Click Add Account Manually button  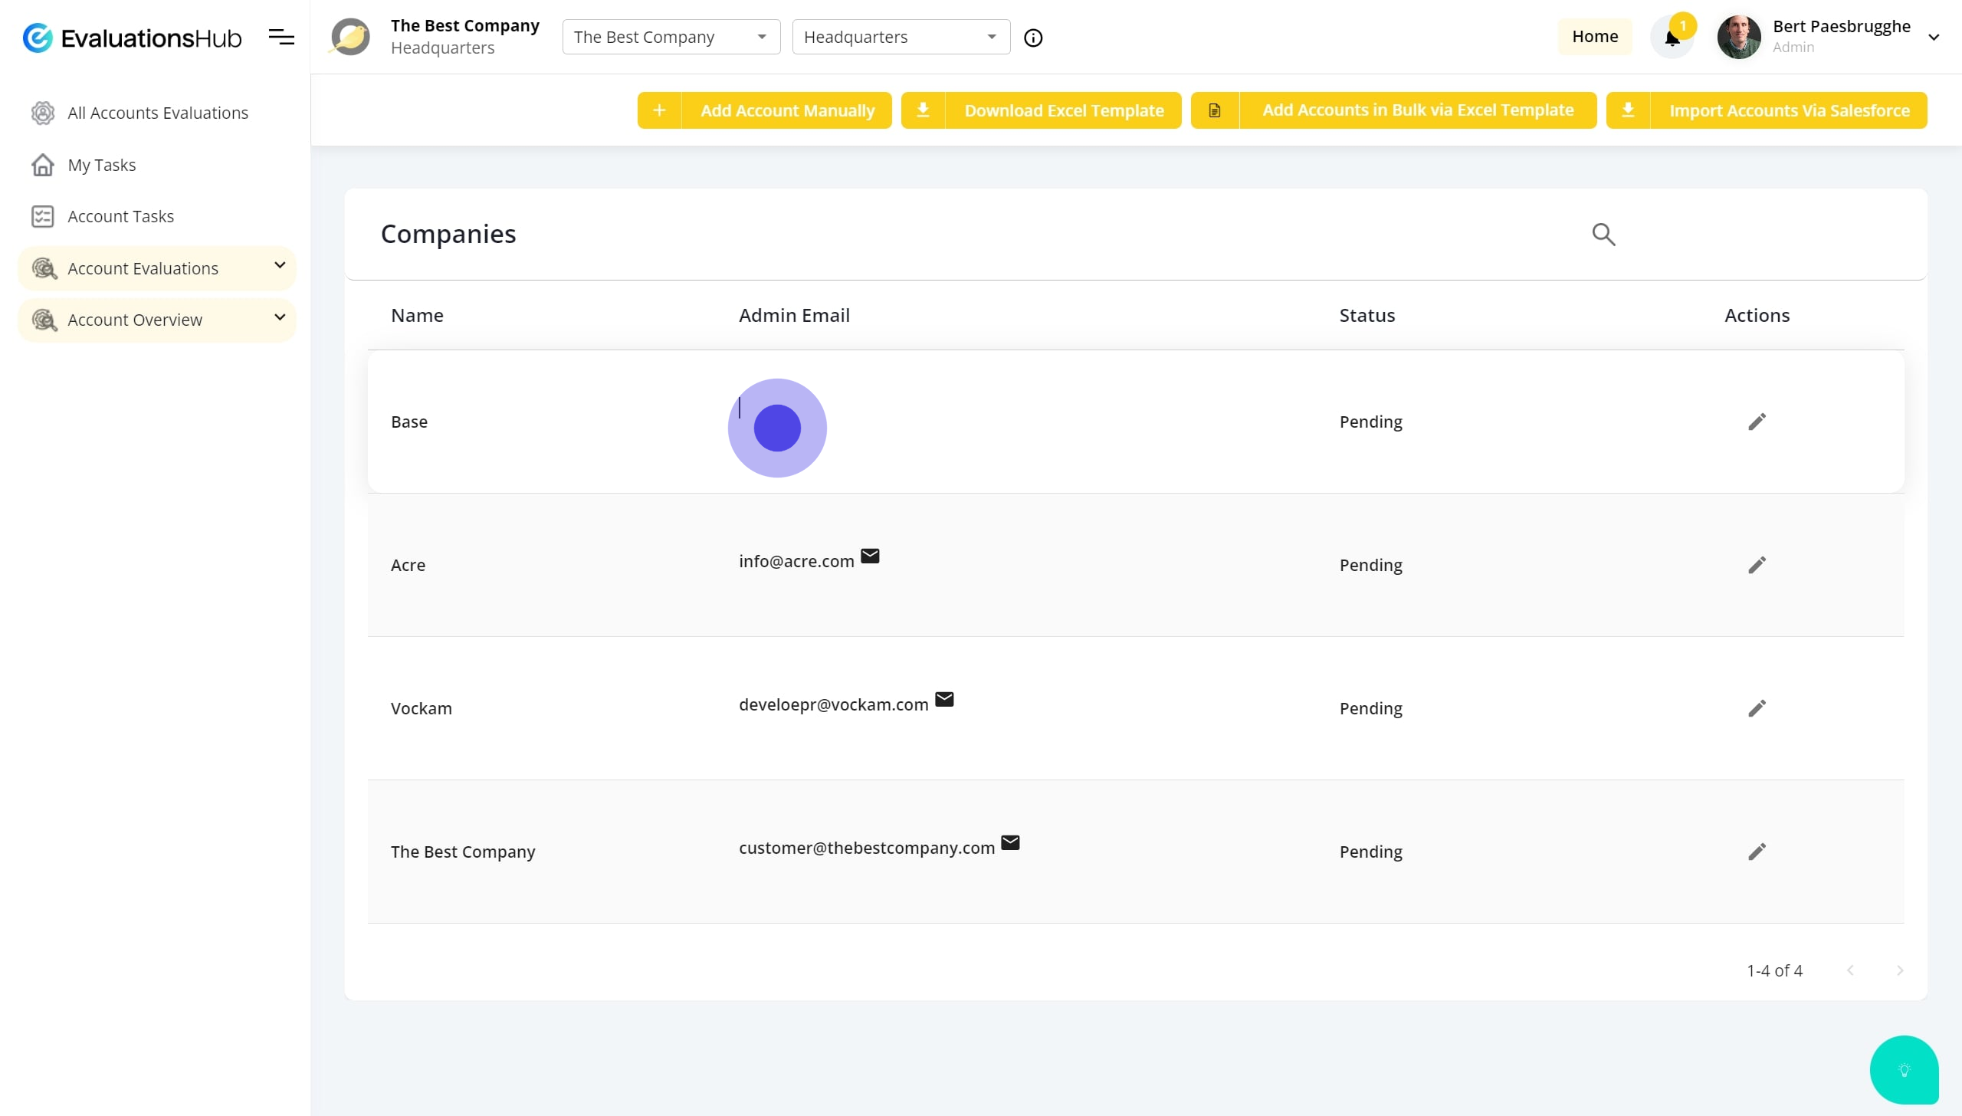click(x=764, y=110)
